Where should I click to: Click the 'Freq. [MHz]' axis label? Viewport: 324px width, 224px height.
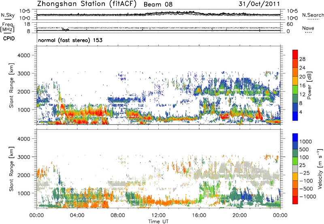[7, 27]
